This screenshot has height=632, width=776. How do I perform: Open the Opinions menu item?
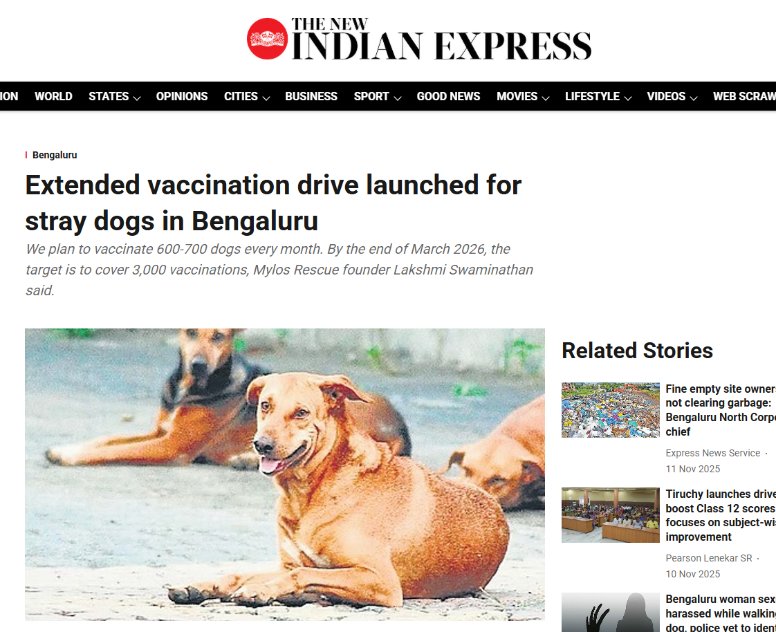[182, 97]
